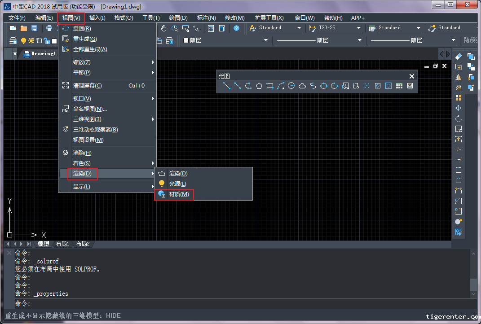Image resolution: width=481 pixels, height=324 pixels.
Task: Close the floating Draw (绘图) toolbar
Action: 412,76
